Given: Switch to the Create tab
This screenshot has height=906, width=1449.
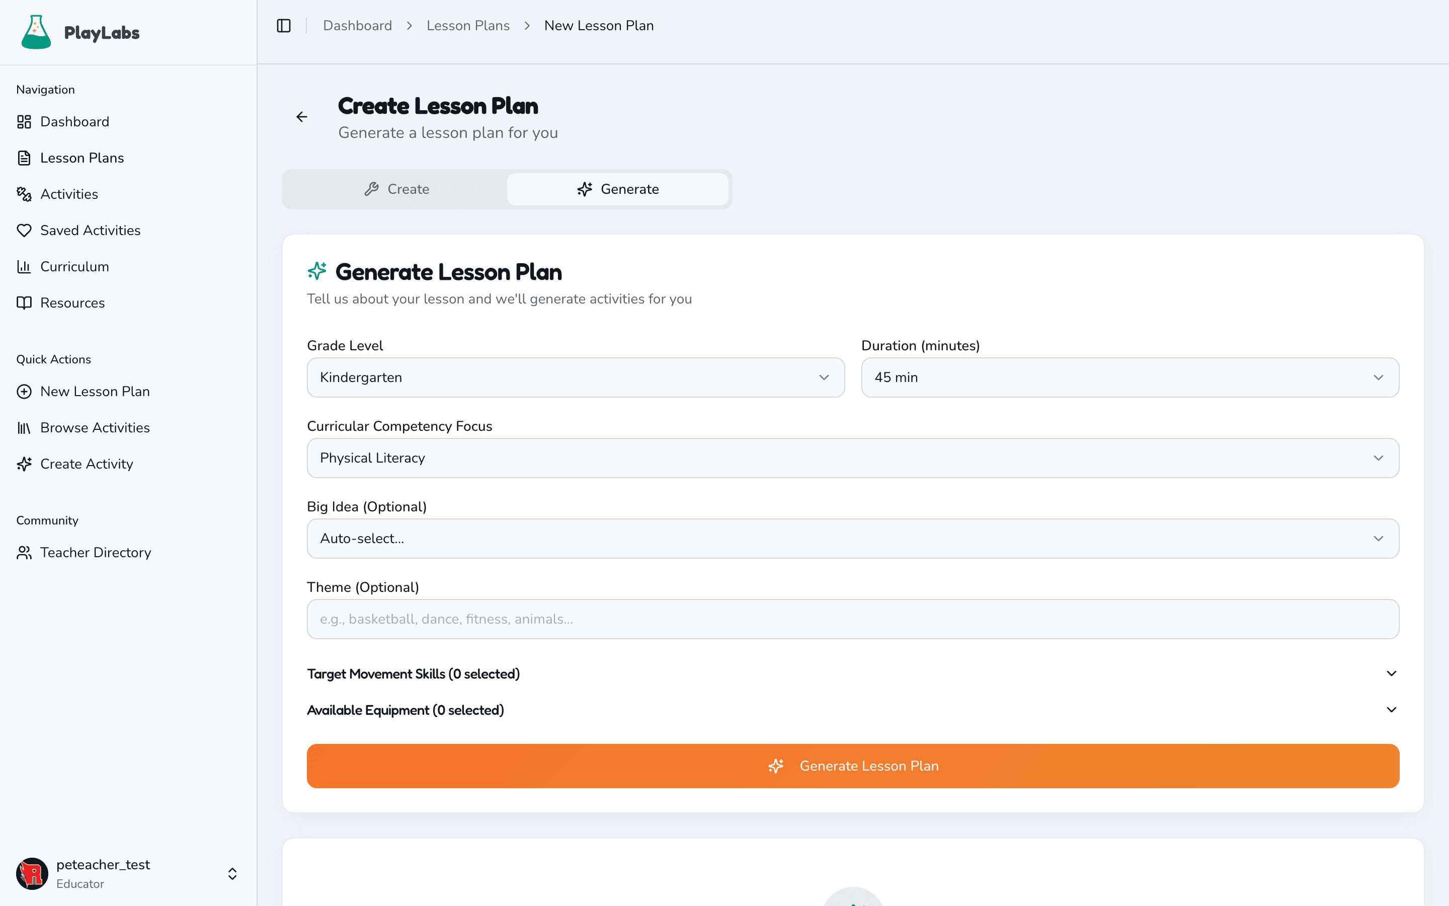Looking at the screenshot, I should 397,189.
